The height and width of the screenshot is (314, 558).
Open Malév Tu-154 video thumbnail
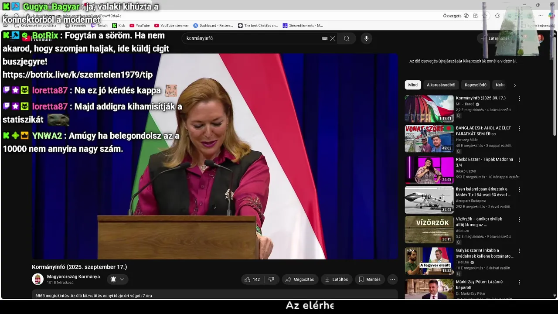[x=429, y=200]
